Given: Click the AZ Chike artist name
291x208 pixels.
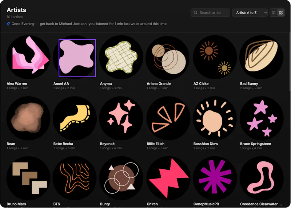Looking at the screenshot, I should (x=201, y=84).
